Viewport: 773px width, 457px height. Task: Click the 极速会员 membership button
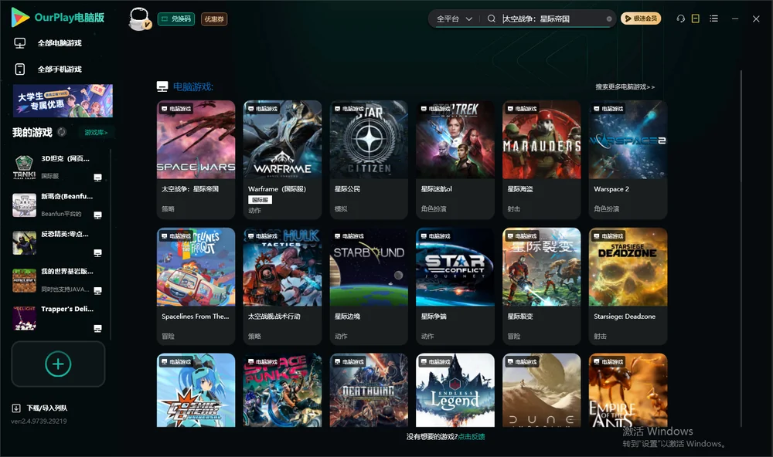(x=640, y=19)
